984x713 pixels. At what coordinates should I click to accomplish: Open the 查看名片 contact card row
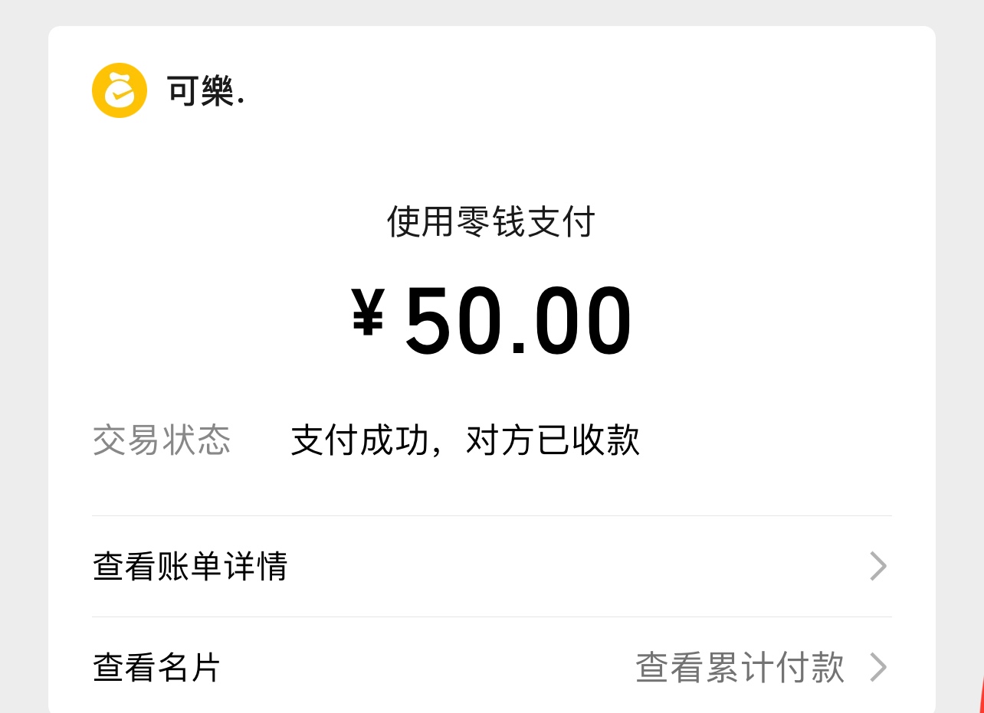pyautogui.click(x=156, y=668)
